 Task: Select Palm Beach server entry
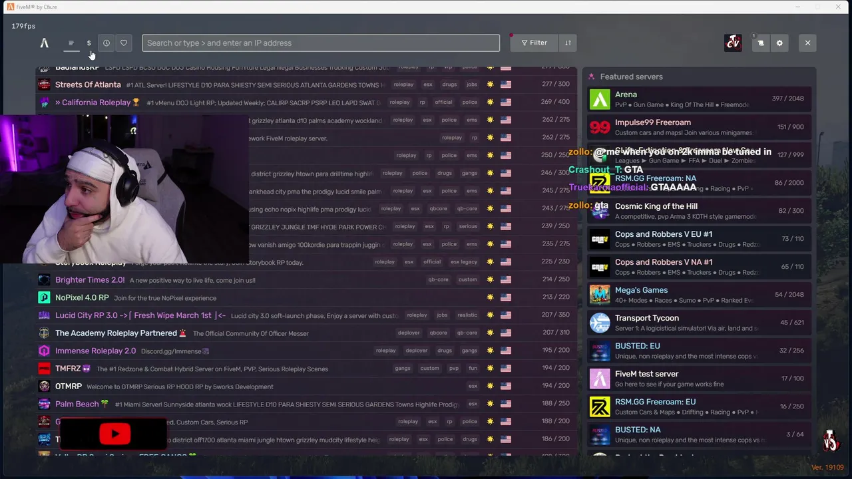pyautogui.click(x=306, y=404)
